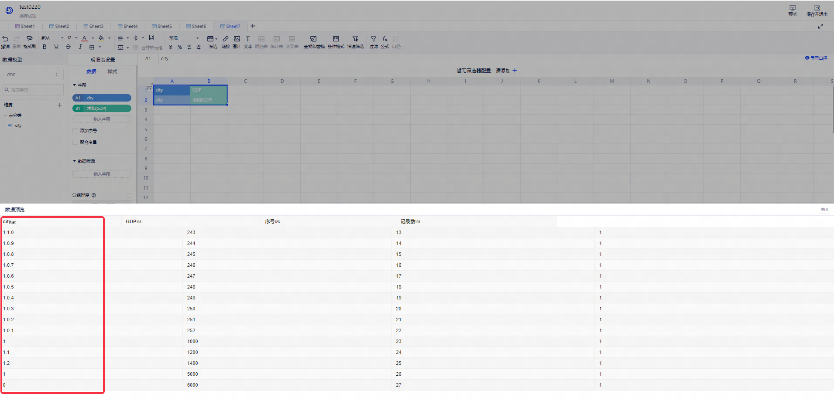Open the find and replace (查找和替换) tool
Screen dimensions: 834x401
point(314,39)
